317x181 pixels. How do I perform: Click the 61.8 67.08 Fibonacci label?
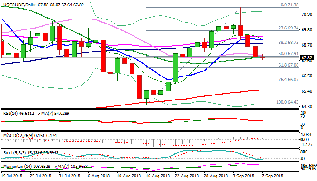coord(289,65)
